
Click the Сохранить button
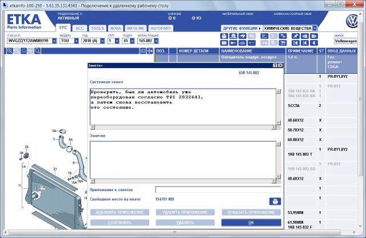pos(120,223)
